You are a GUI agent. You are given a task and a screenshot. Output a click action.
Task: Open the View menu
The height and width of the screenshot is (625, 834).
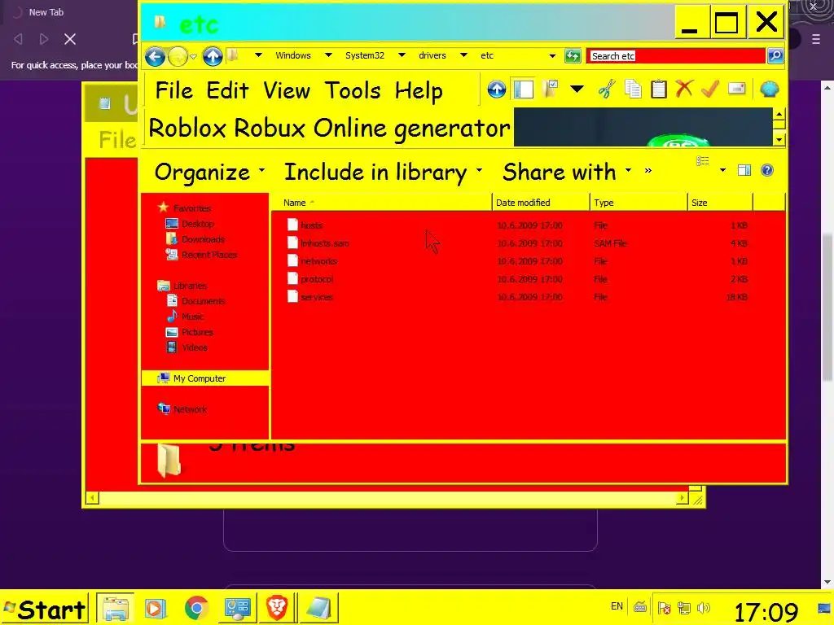click(287, 90)
